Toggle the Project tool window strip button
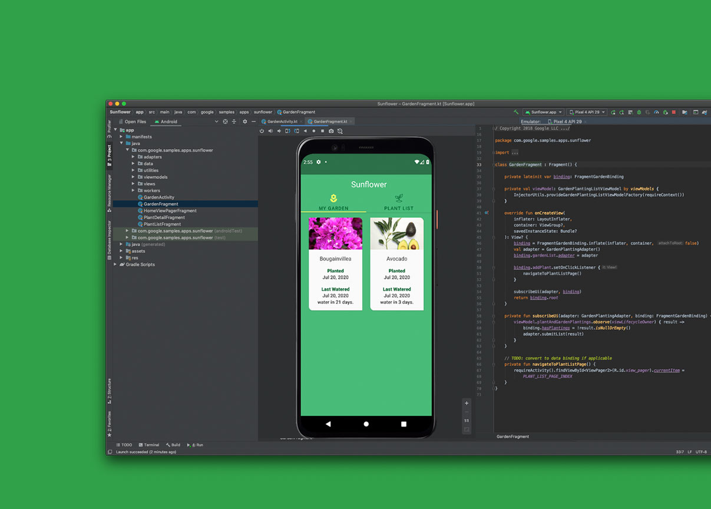Viewport: 711px width, 509px height. [109, 156]
